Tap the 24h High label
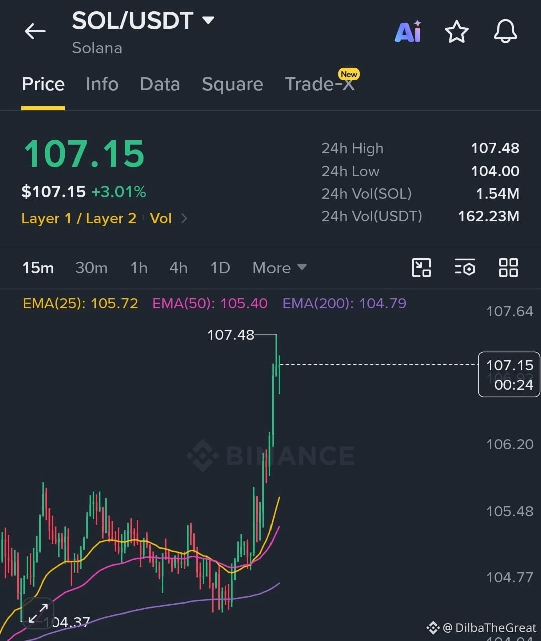 tap(352, 148)
